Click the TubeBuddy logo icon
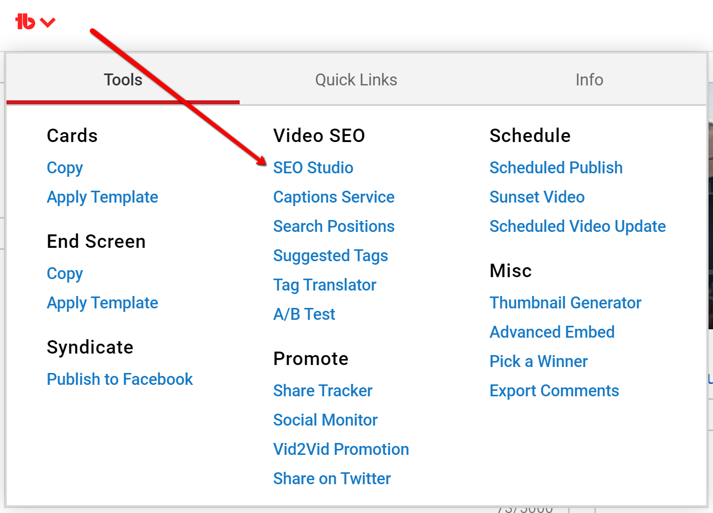 (x=25, y=22)
